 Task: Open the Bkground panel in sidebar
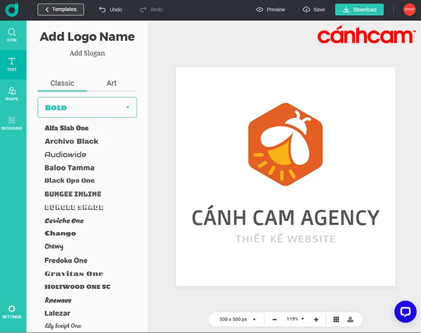coord(12,123)
